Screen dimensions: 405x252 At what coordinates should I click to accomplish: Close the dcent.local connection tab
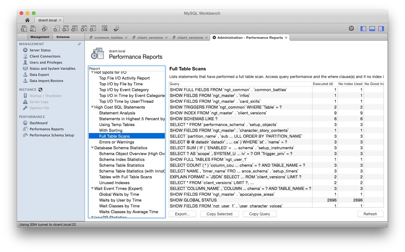point(60,20)
